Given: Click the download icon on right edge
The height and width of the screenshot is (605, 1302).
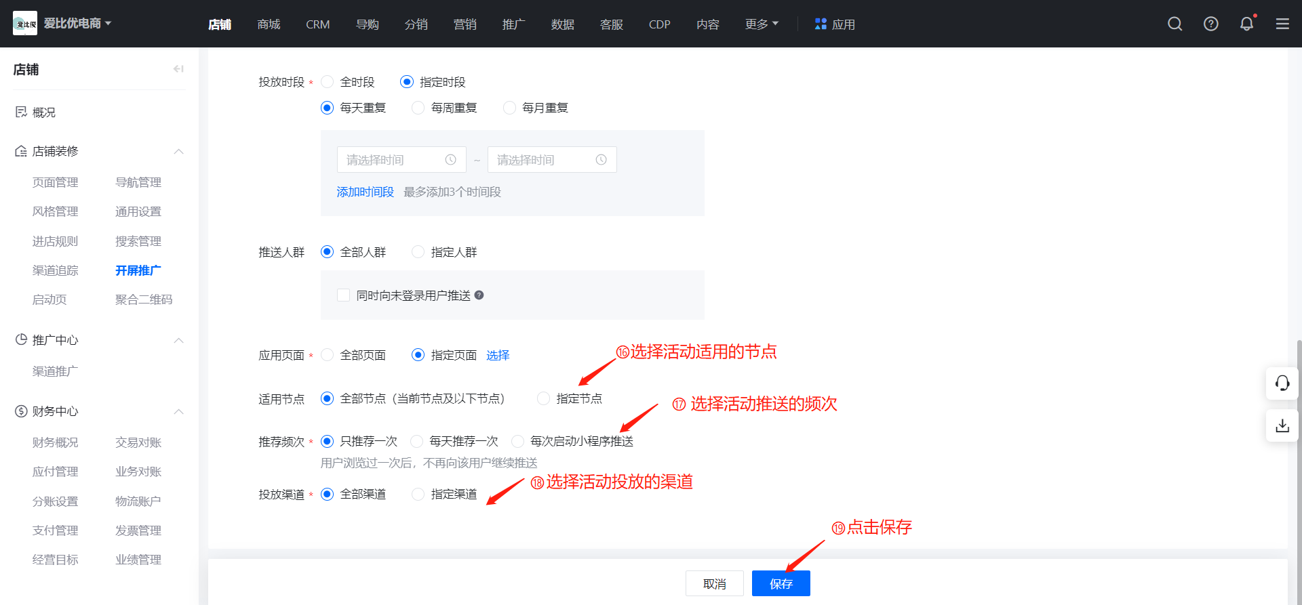Looking at the screenshot, I should pyautogui.click(x=1282, y=425).
